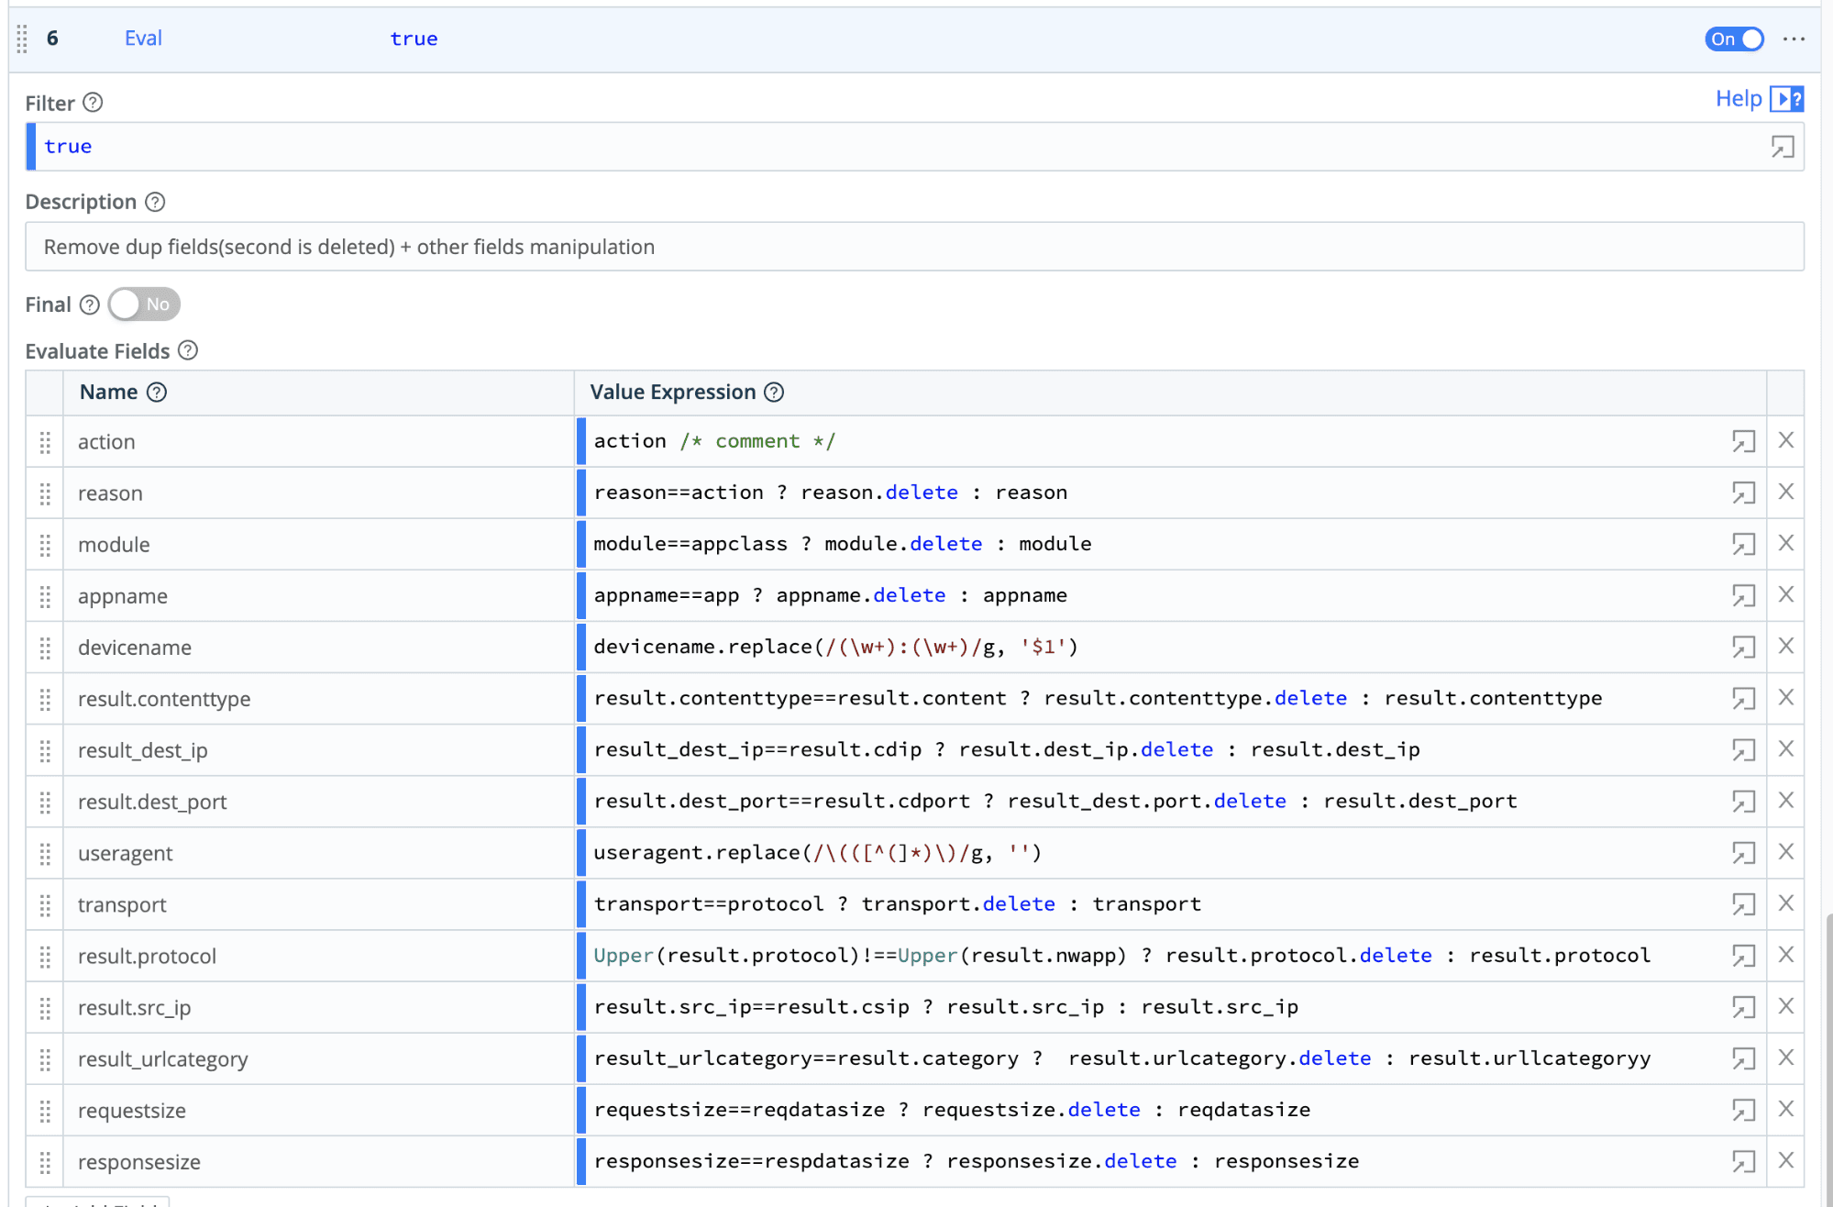Click the Filter help question mark icon
The image size is (1833, 1207).
tap(93, 103)
